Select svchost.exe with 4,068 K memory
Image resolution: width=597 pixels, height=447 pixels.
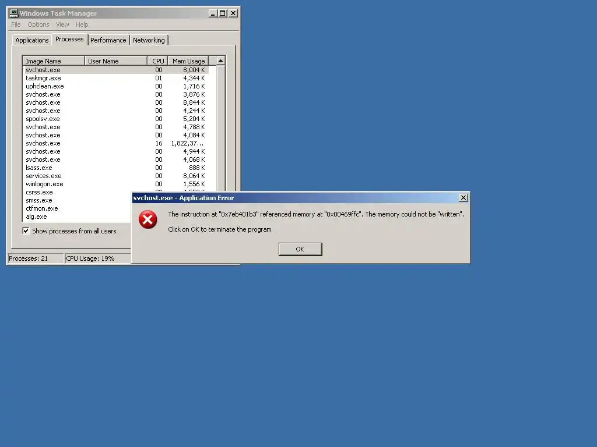click(117, 159)
